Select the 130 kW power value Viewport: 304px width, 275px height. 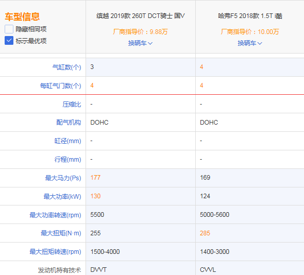pos(95,196)
